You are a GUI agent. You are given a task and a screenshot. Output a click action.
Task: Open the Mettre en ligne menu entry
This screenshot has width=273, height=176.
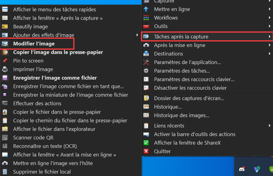pyautogui.click(x=207, y=9)
